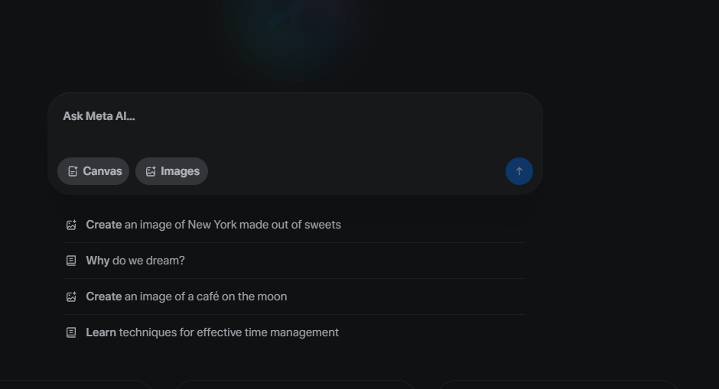
Task: Click image icon beside New York sweets suggestion
Action: (x=71, y=225)
